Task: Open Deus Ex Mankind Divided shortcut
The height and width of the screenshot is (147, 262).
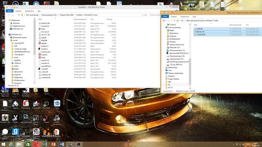Action: pos(36,119)
